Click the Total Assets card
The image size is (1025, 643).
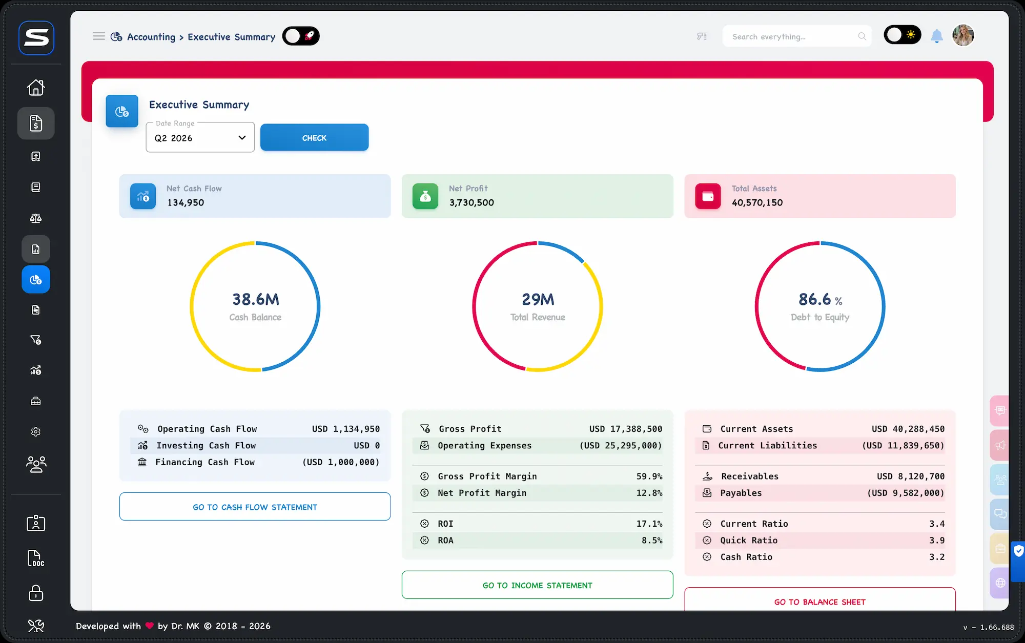click(820, 196)
